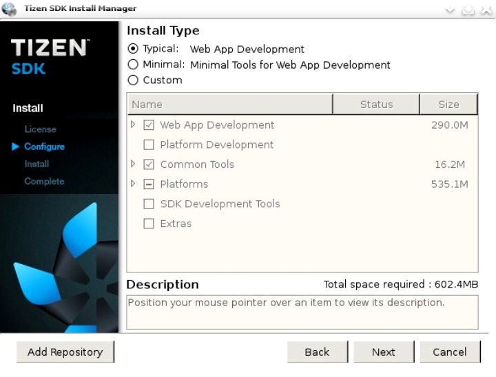Click the Install heading in sidebar
The height and width of the screenshot is (377, 496).
pyautogui.click(x=28, y=108)
